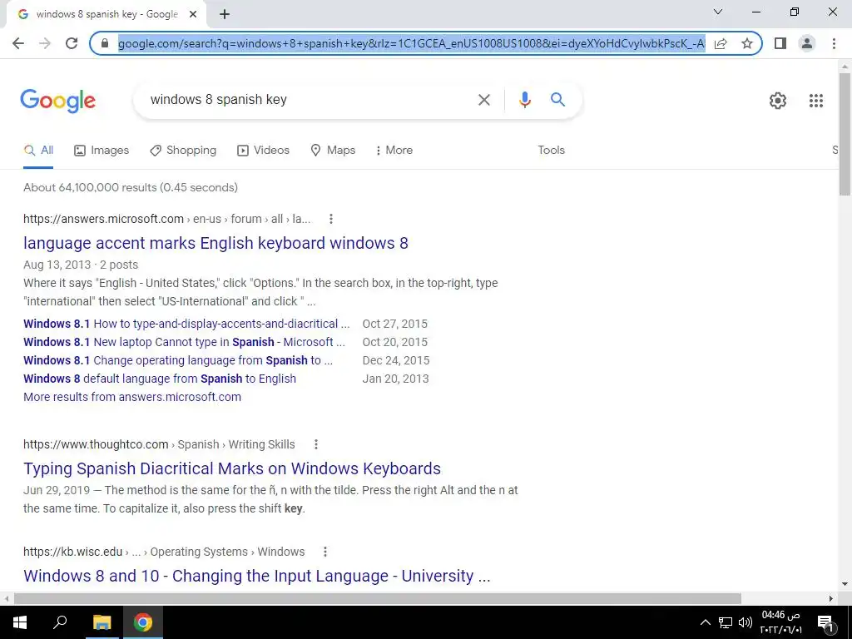This screenshot has height=639, width=852.
Task: Click the https://answers.microsoft.com breadcrumb URL
Action: pos(103,219)
